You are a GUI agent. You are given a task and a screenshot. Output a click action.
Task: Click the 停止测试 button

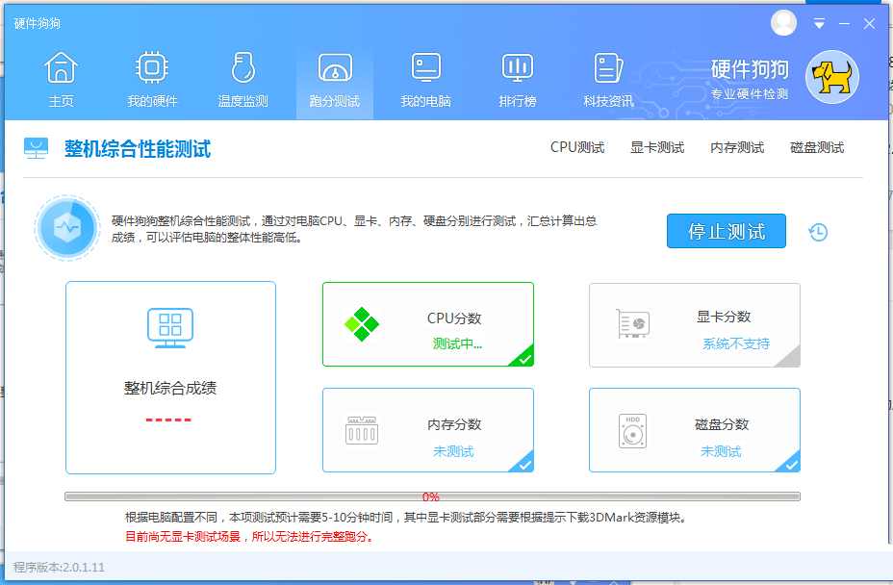click(x=727, y=231)
